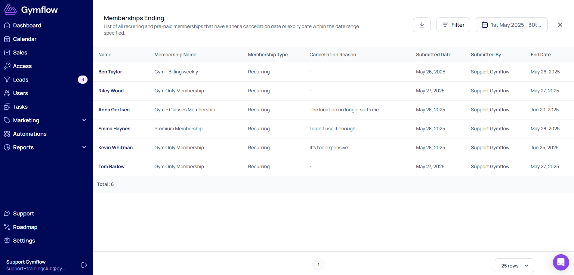Click the download report icon button
574x275 pixels.
pos(421,25)
